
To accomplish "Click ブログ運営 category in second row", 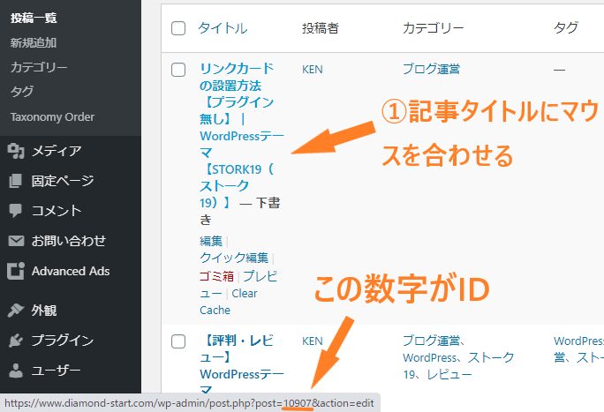I will [431, 341].
